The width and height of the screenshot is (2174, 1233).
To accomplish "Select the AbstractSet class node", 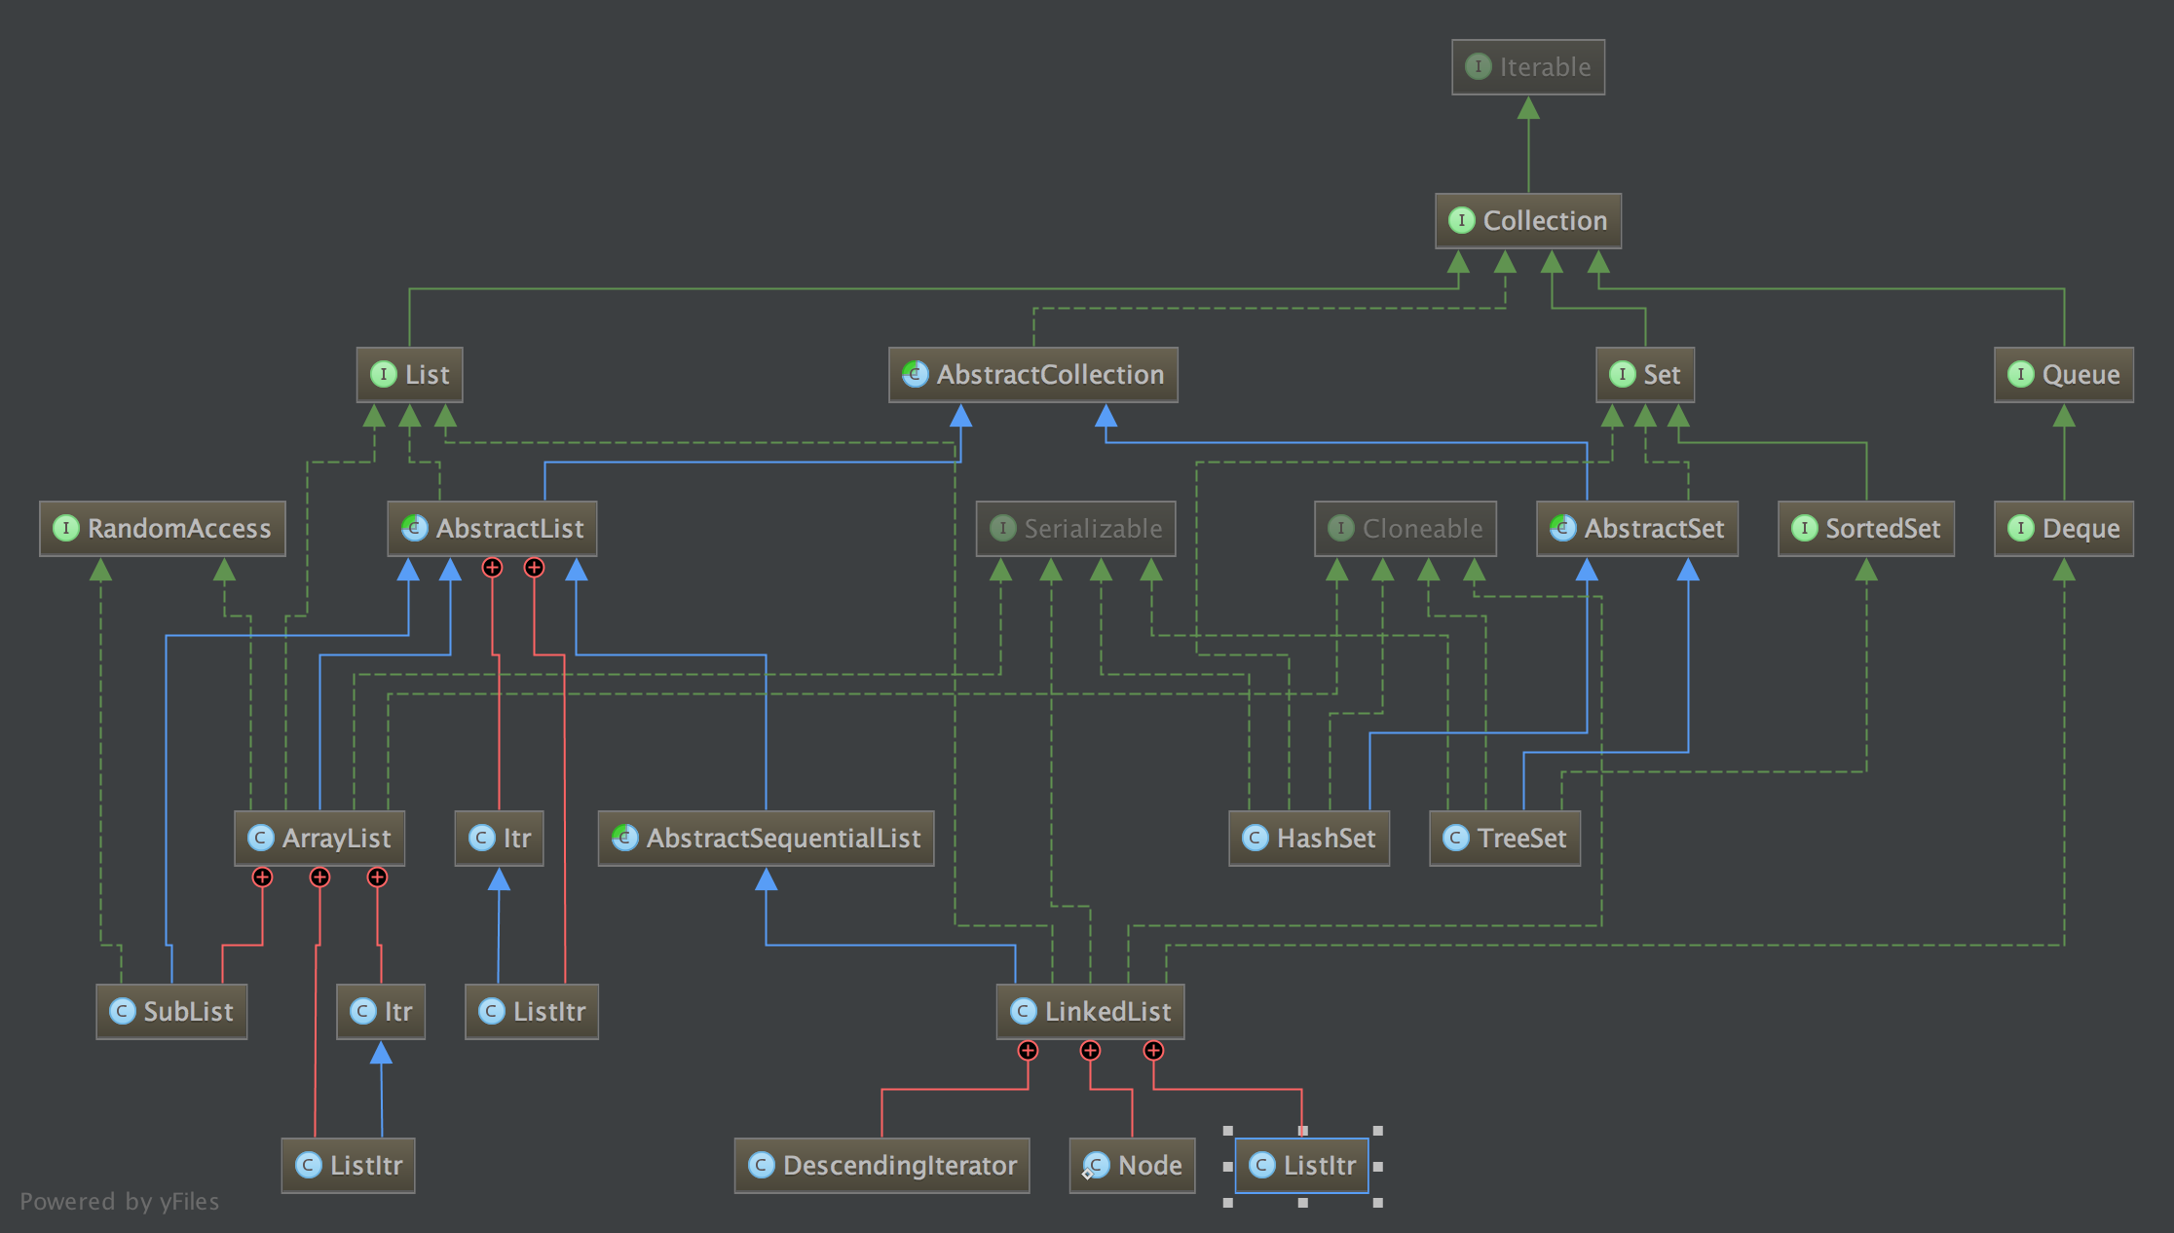I will [x=1637, y=529].
